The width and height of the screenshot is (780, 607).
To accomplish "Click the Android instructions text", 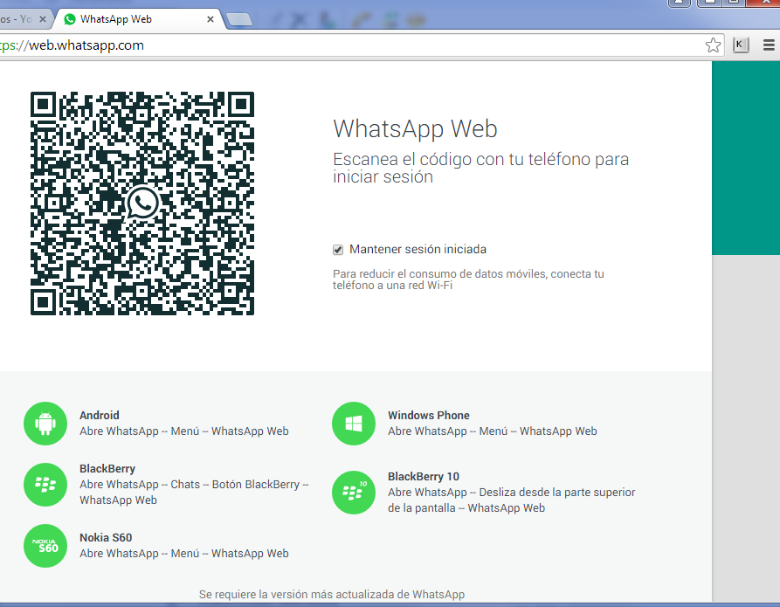I will point(183,431).
